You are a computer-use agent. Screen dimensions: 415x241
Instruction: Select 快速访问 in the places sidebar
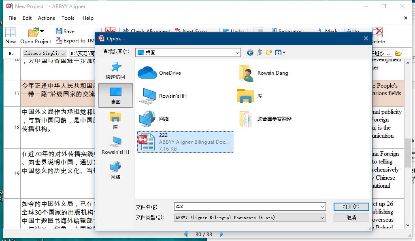pyautogui.click(x=115, y=71)
